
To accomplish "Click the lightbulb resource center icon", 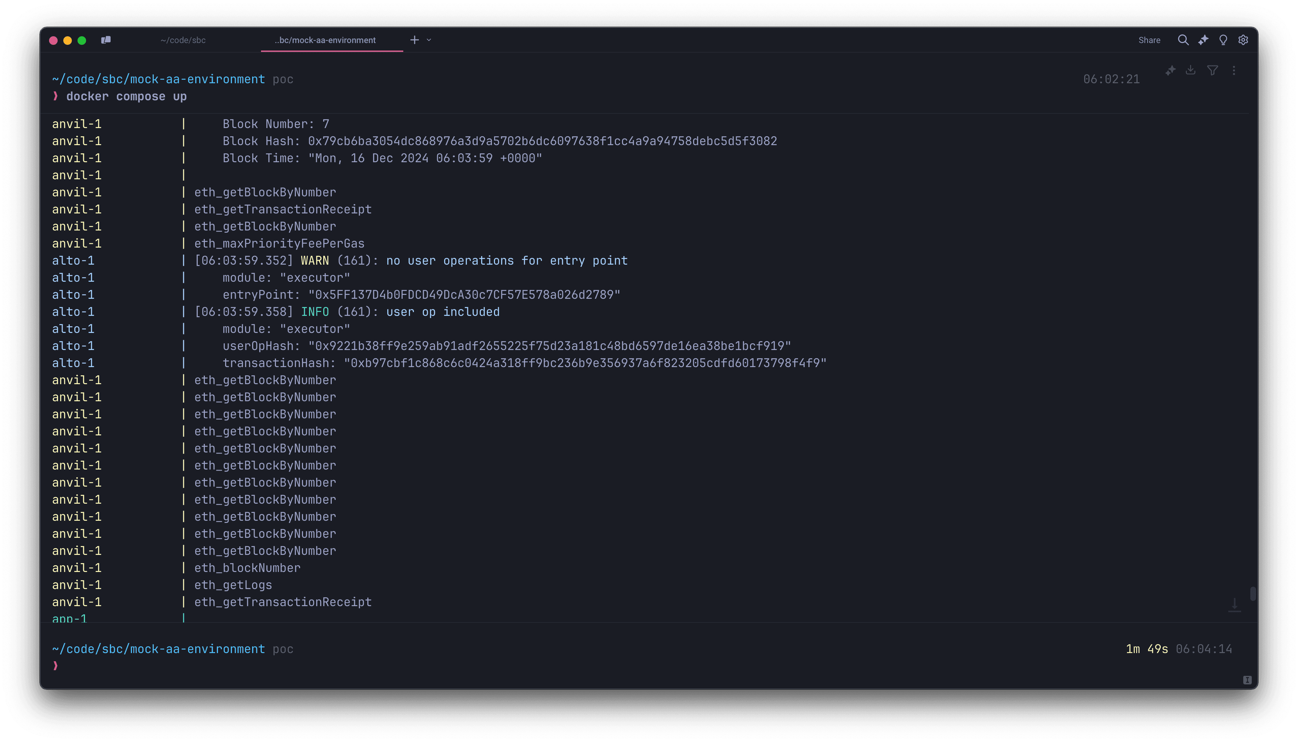I will click(1223, 40).
